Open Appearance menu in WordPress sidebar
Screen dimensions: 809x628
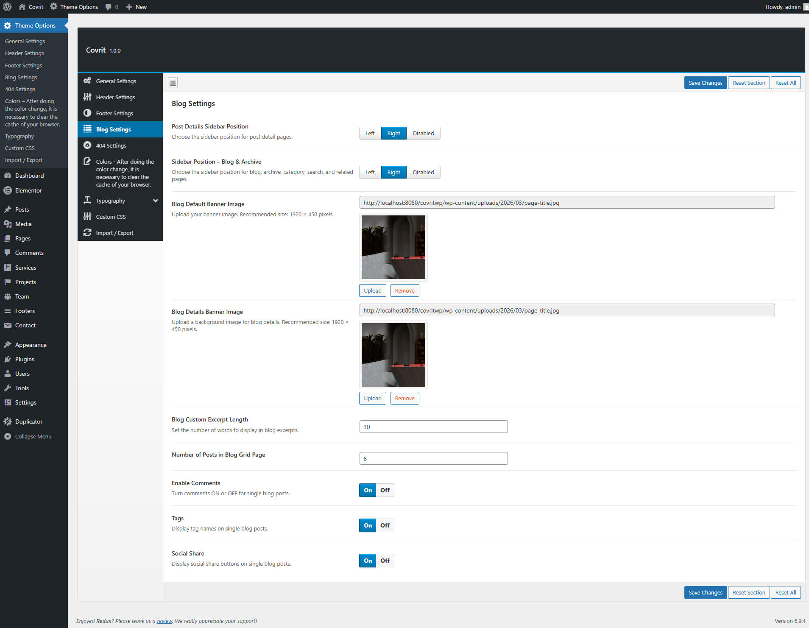(x=31, y=345)
